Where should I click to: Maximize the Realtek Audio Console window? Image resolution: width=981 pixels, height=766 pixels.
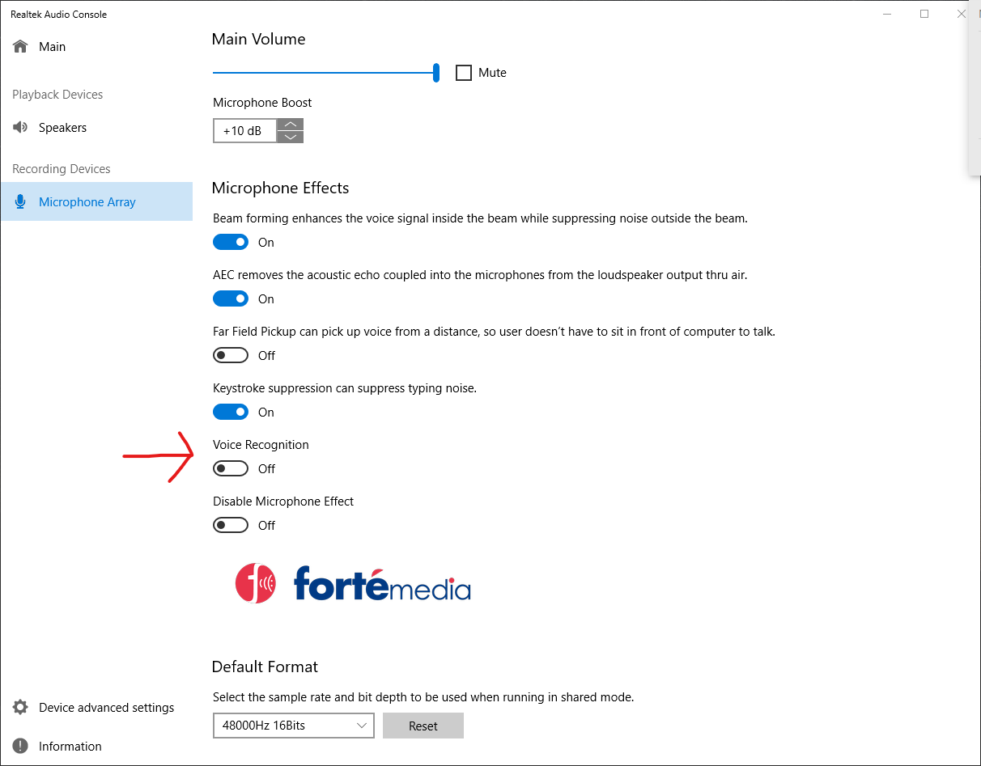[924, 14]
